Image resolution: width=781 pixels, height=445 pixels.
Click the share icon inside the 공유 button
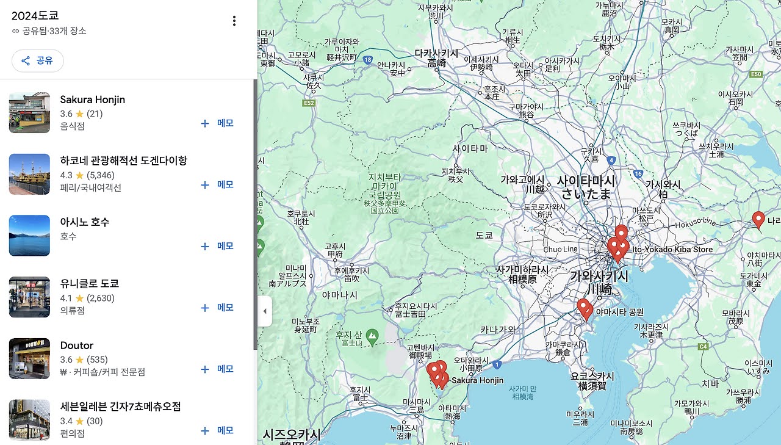[x=25, y=60]
